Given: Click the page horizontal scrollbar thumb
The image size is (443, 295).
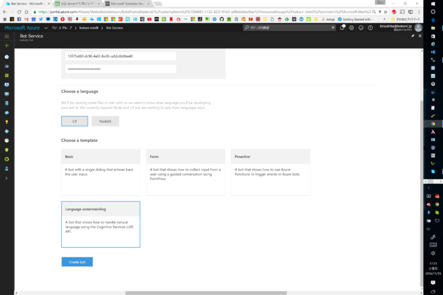Looking at the screenshot, I should [x=206, y=293].
